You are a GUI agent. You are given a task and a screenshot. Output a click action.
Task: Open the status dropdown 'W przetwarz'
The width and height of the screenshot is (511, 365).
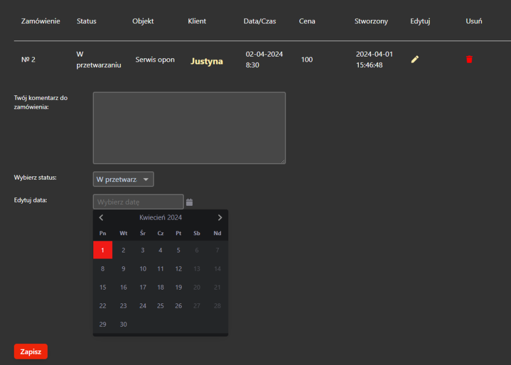point(123,179)
